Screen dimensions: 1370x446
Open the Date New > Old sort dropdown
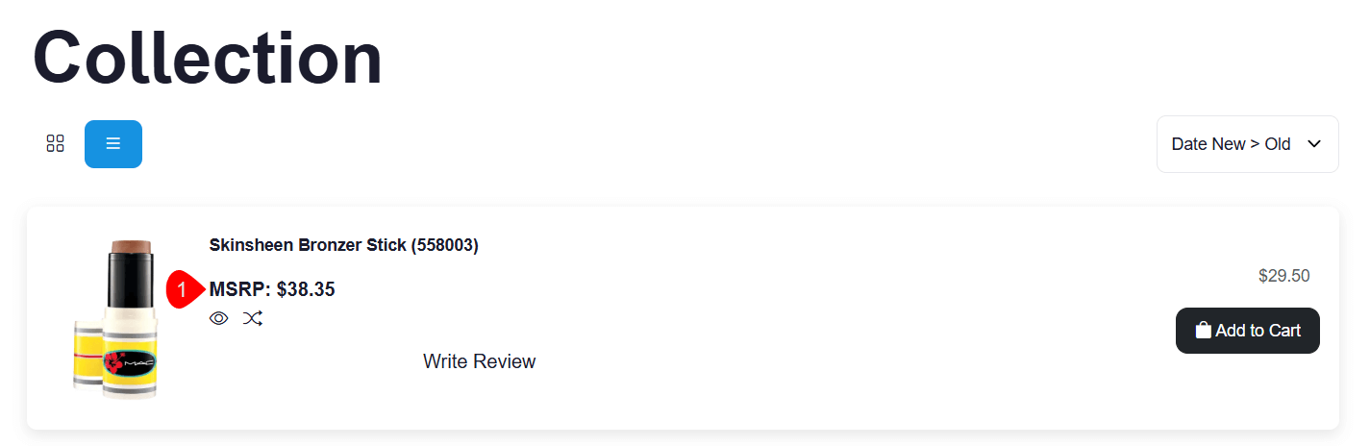(1247, 144)
